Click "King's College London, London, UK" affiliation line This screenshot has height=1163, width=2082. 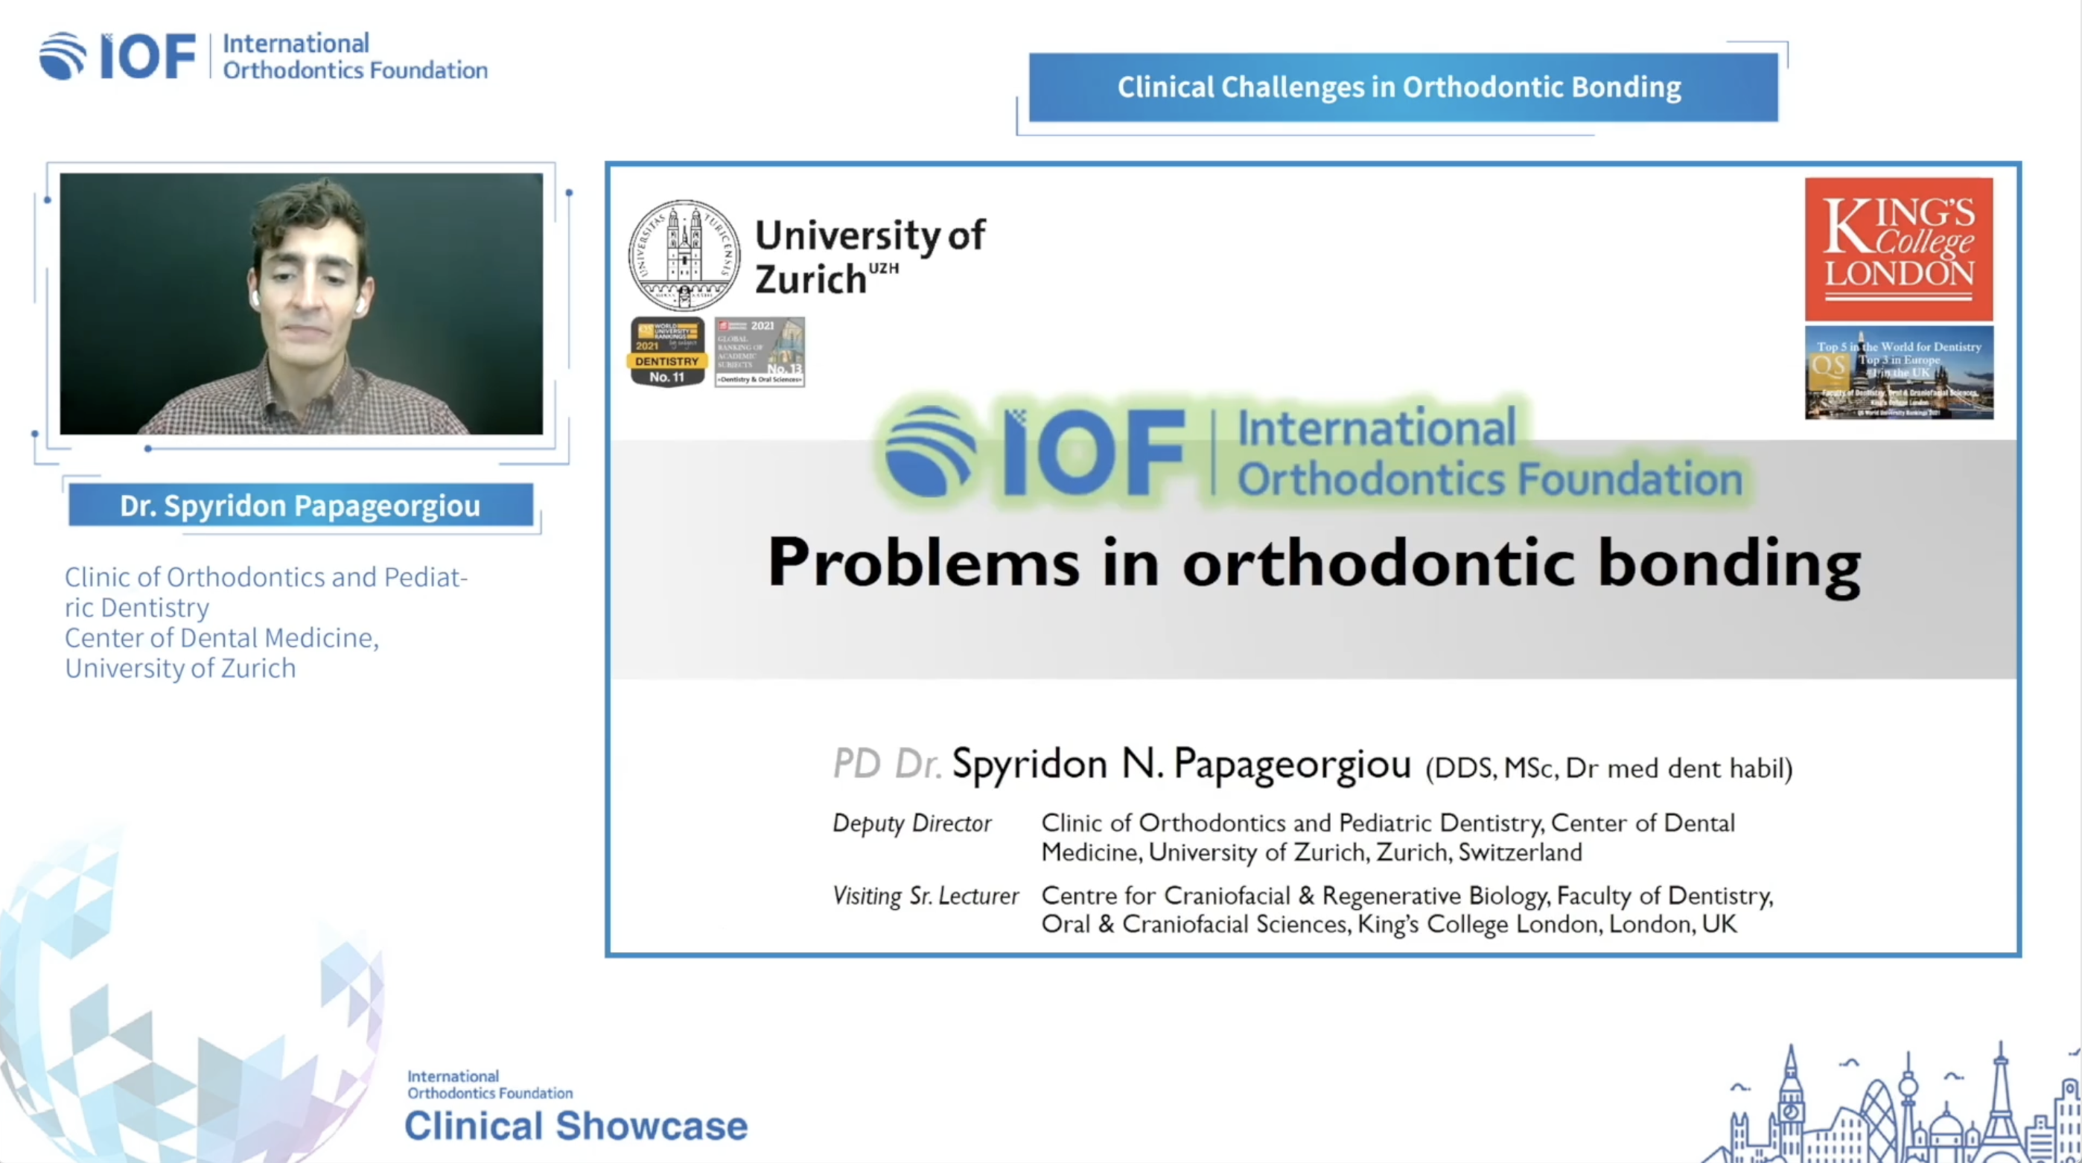[x=1546, y=924]
